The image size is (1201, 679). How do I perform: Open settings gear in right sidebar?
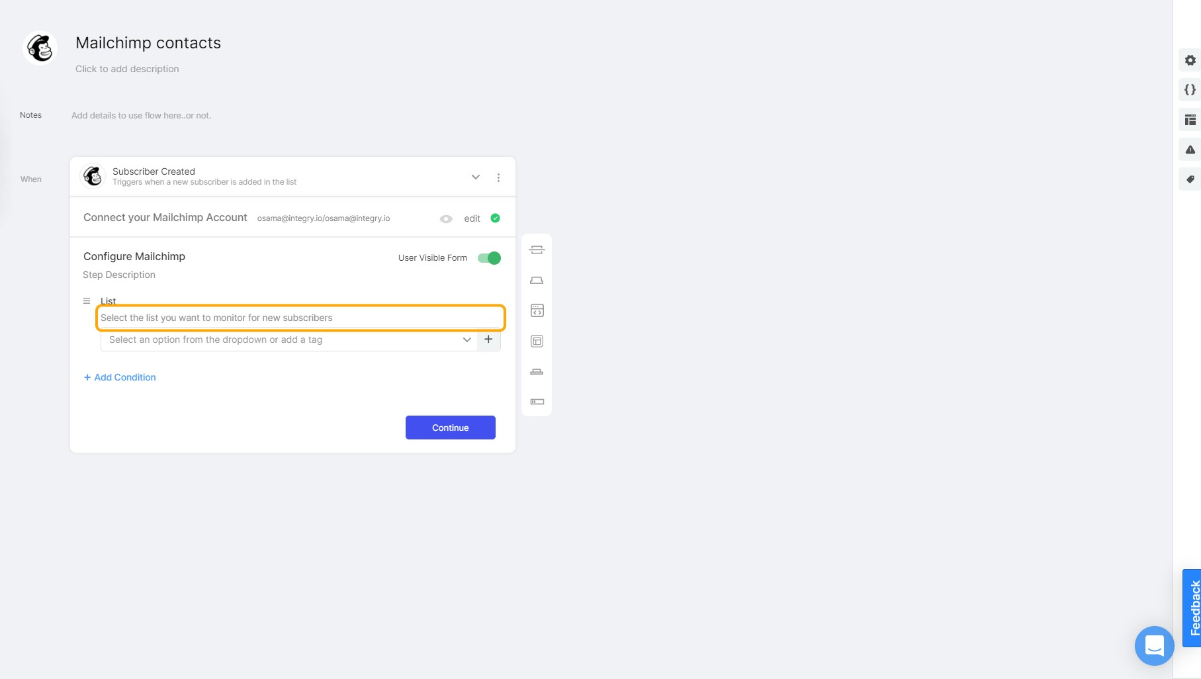(1190, 60)
